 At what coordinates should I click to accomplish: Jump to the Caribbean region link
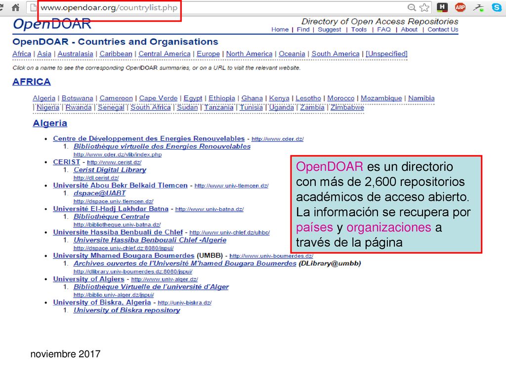click(x=116, y=54)
